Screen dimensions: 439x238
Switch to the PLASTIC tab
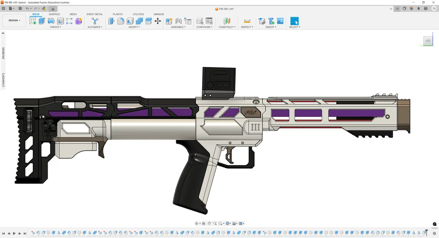point(118,14)
